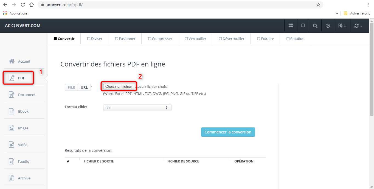Click the browser forward arrow
This screenshot has width=374, height=189.
(14, 5)
